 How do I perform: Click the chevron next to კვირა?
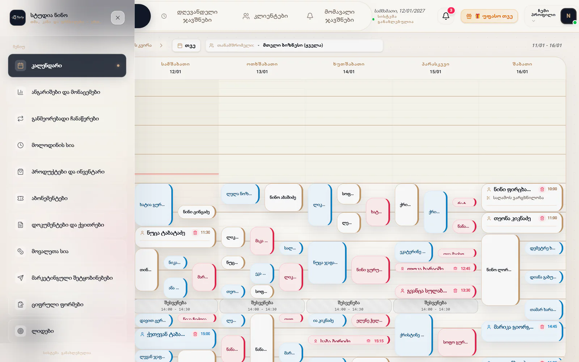click(x=161, y=46)
